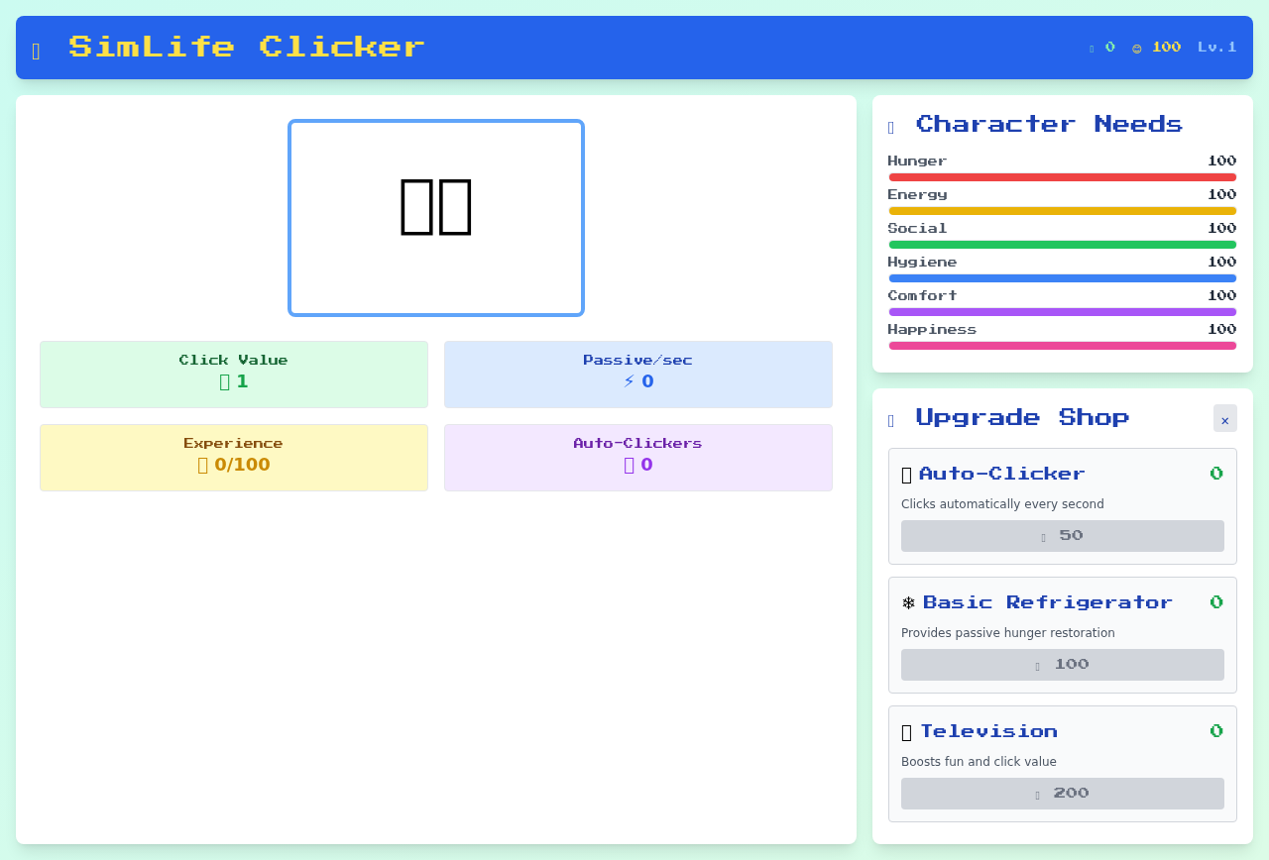Click the lightning icon in Passive/sec
This screenshot has height=860, width=1269.
click(x=629, y=381)
